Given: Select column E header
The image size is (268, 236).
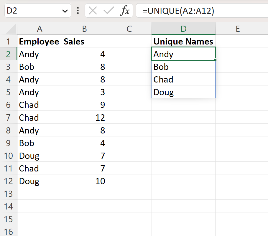Looking at the screenshot, I should tap(238, 29).
